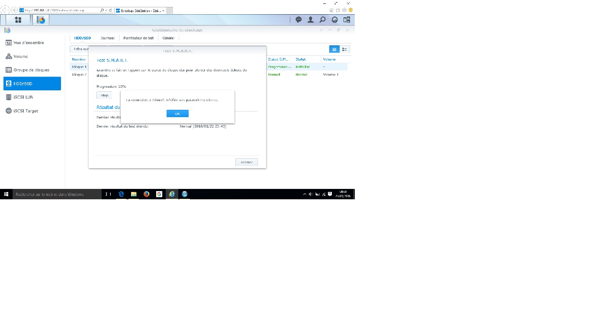Open the Action Center notification icon

point(330,194)
